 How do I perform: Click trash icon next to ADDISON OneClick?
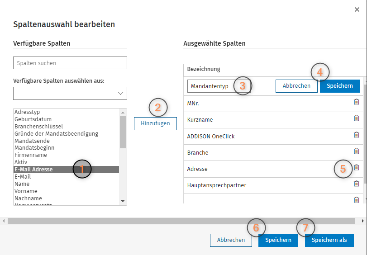(356, 135)
